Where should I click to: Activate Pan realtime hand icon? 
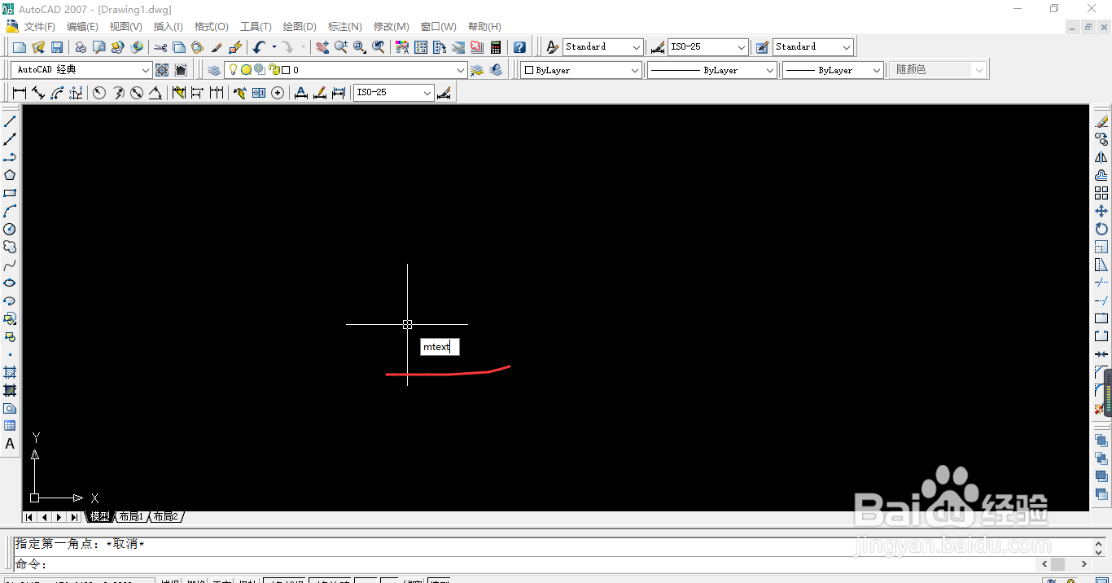tap(322, 47)
